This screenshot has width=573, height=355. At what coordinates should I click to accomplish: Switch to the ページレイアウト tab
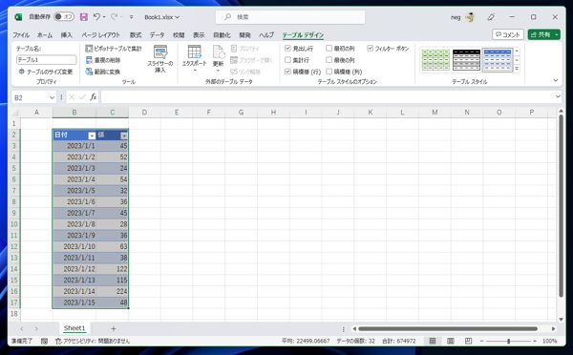pos(101,35)
